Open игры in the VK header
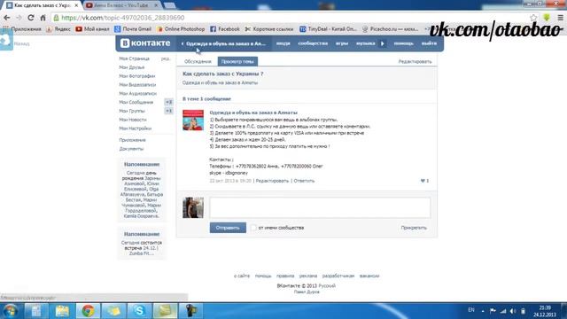This screenshot has width=567, height=319. 342,43
